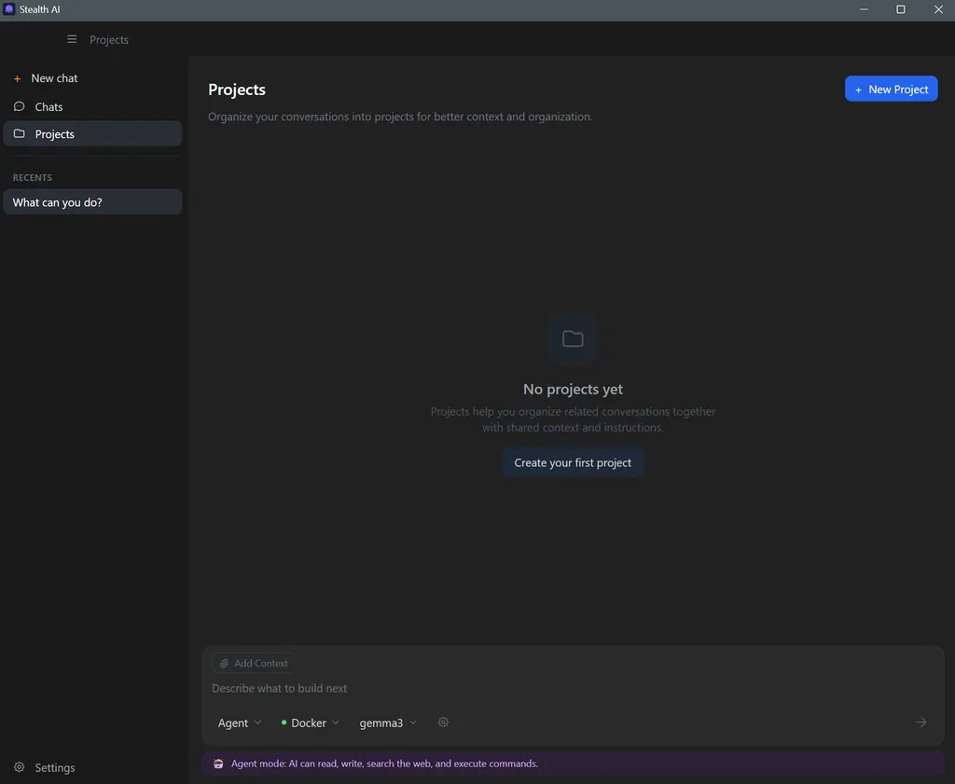Click the agent robot icon in mode banner
Image resolution: width=955 pixels, height=784 pixels.
(x=218, y=763)
